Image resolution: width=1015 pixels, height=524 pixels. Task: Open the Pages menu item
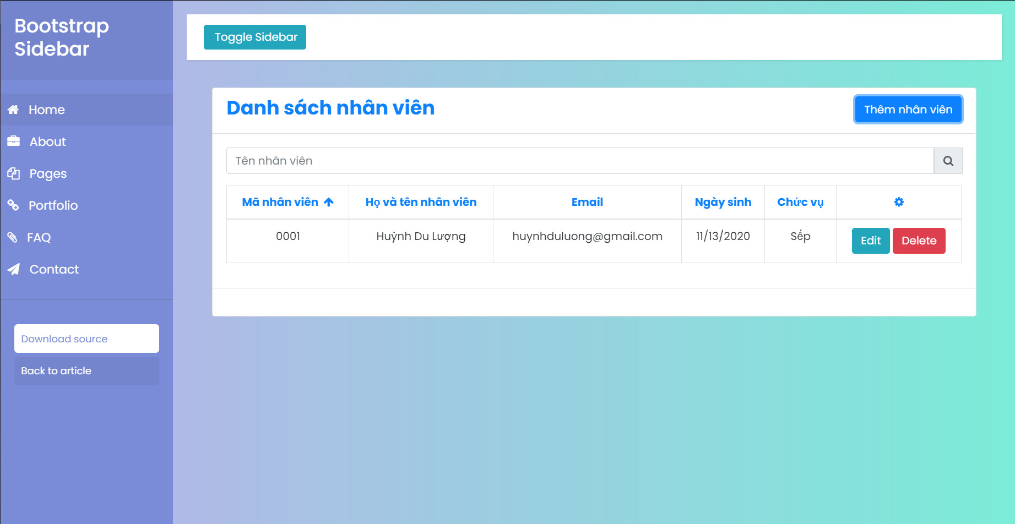tap(86, 173)
